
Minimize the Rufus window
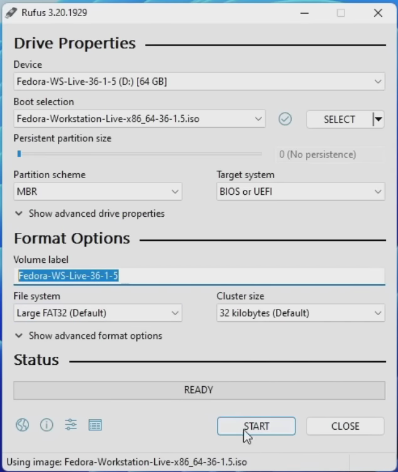tap(305, 13)
